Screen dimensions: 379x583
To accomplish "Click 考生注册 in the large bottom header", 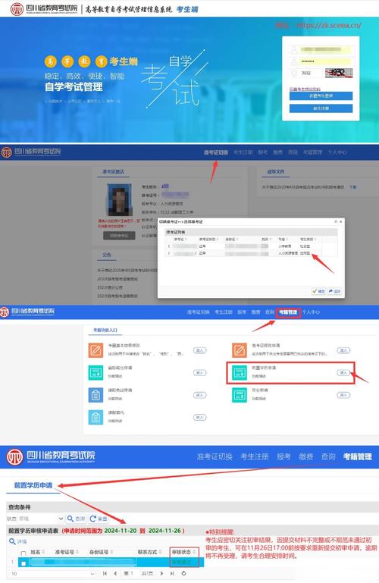I will pos(255,456).
